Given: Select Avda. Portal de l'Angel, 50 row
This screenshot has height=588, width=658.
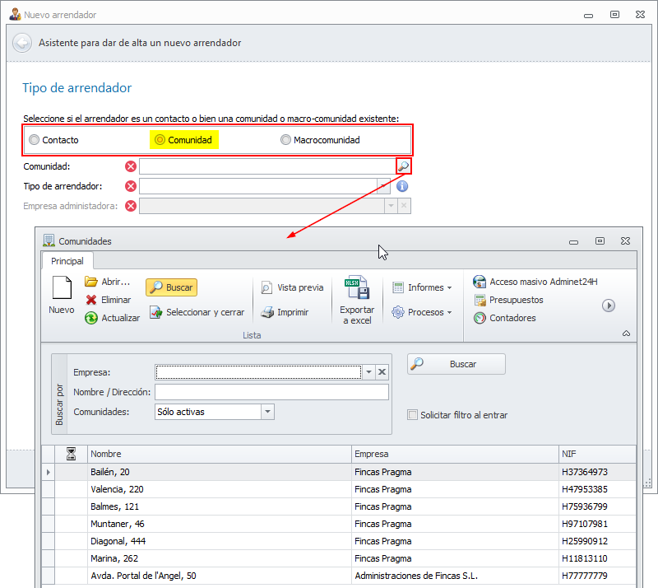Looking at the screenshot, I should click(x=339, y=576).
